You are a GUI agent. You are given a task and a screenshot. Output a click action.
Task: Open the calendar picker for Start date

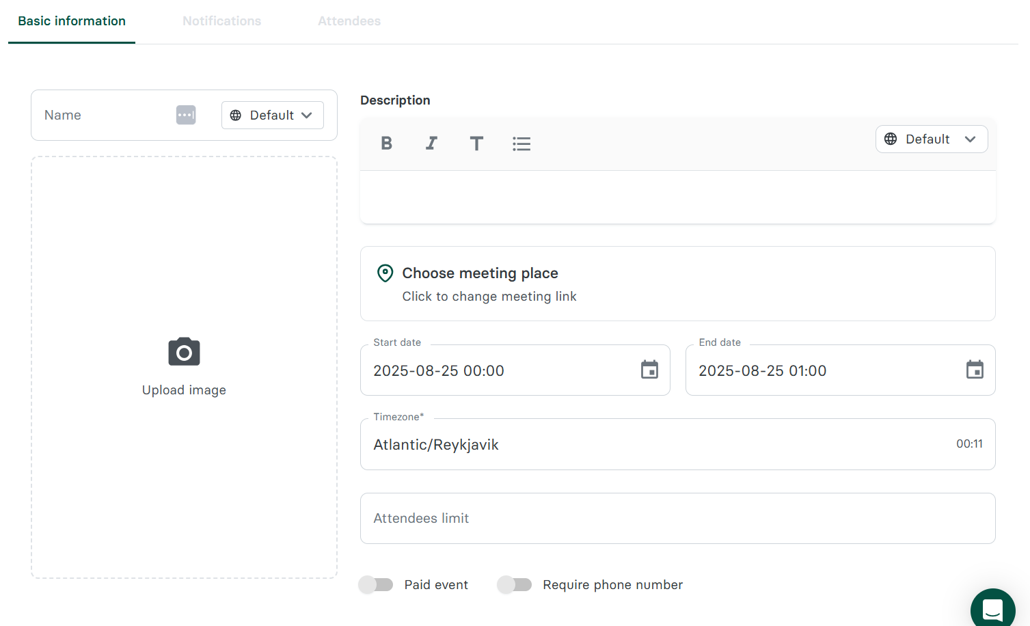(649, 370)
